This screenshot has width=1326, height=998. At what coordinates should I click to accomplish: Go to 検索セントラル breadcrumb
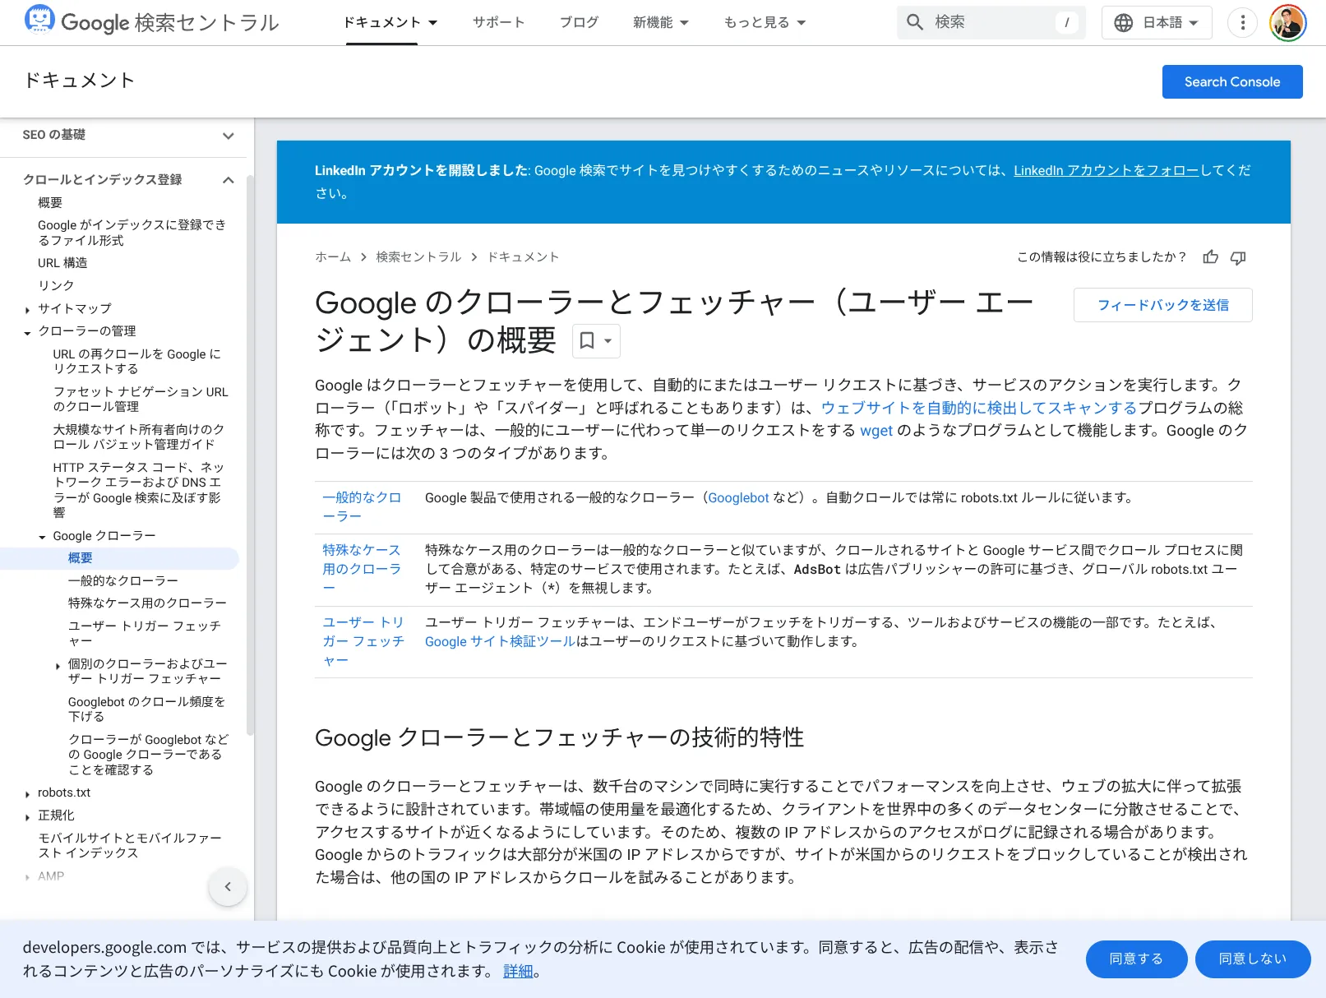pyautogui.click(x=418, y=257)
